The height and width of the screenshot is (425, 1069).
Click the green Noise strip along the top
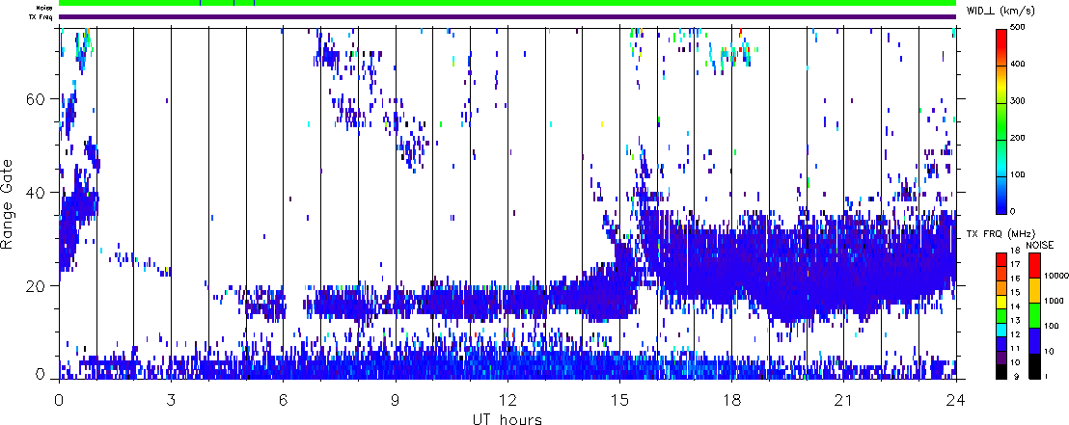pyautogui.click(x=507, y=3)
